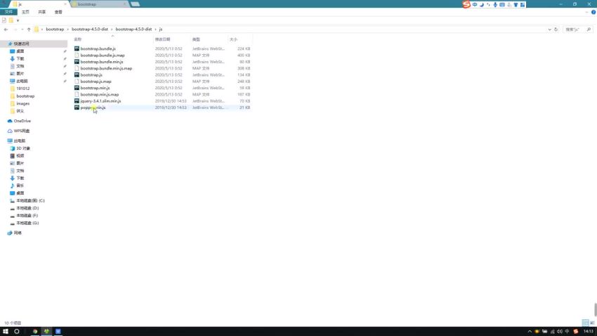Screen dimensions: 597x336
Task: Open the address bar history dropdown
Action: coord(549,30)
